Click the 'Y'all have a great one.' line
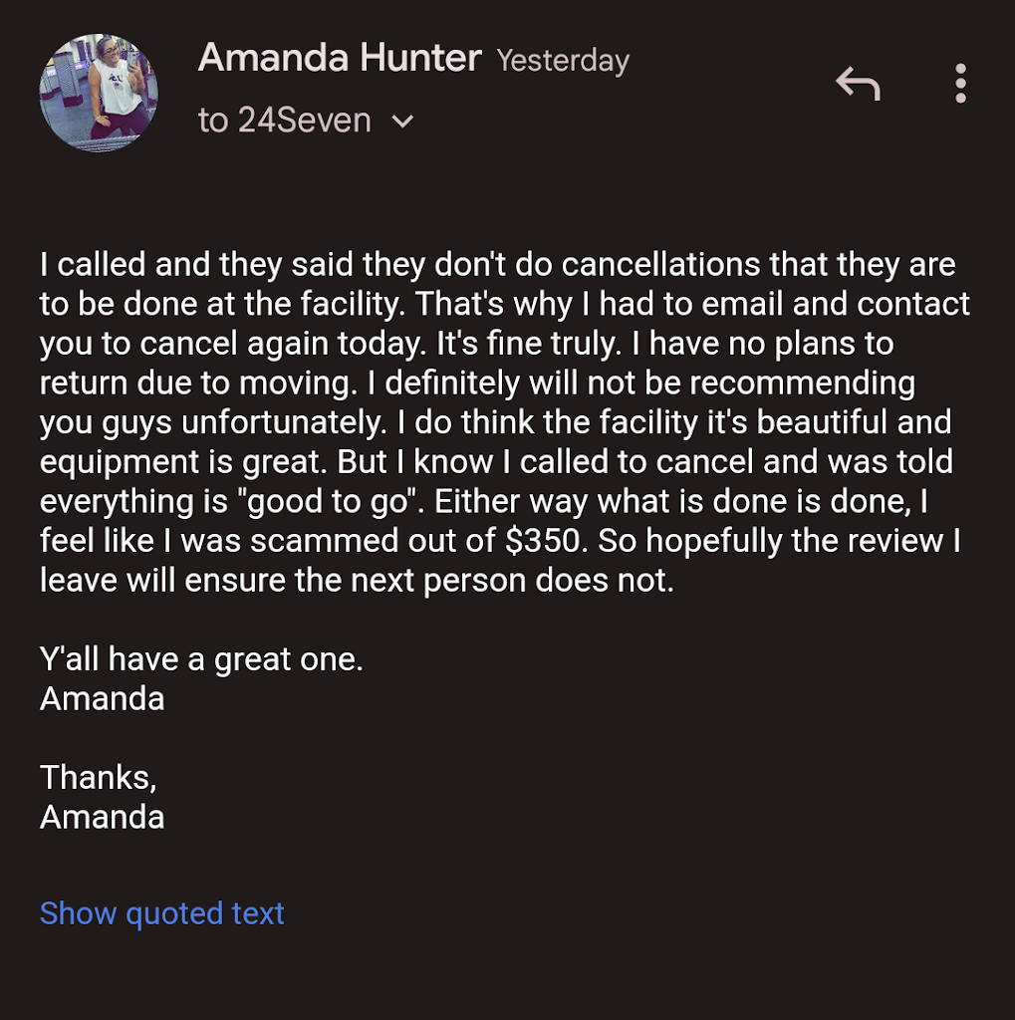The image size is (1015, 1020). tap(201, 659)
